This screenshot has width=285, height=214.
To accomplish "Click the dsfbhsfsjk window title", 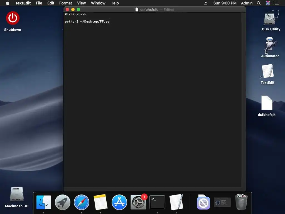I will pos(149,10).
